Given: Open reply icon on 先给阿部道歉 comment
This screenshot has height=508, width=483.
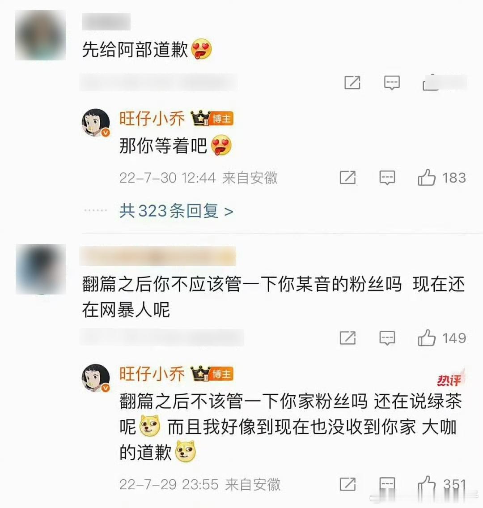Looking at the screenshot, I should (392, 83).
